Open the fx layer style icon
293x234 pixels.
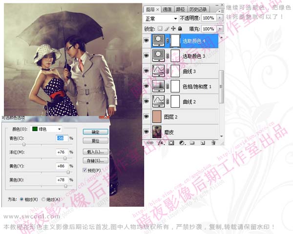(x=161, y=143)
